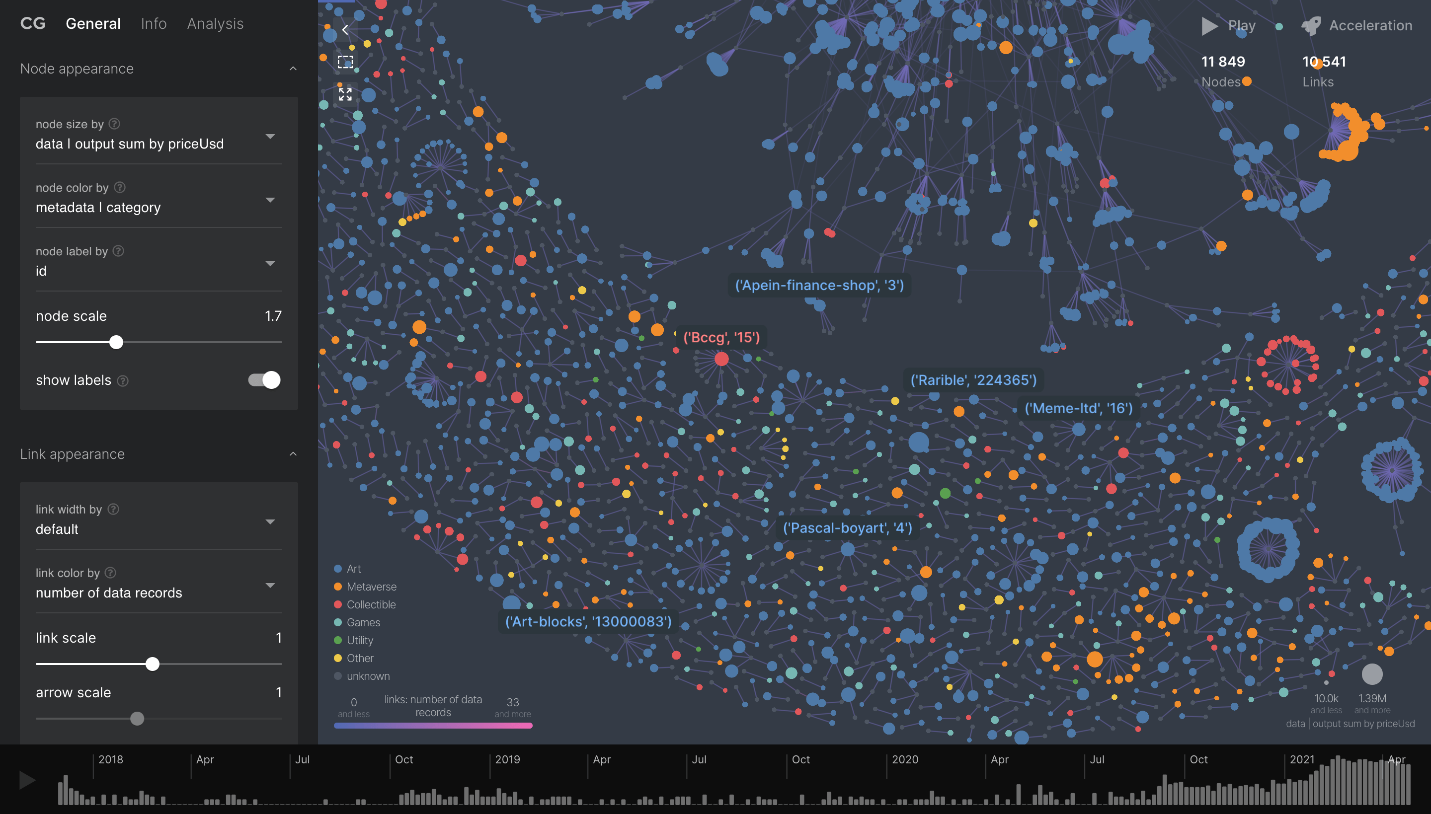Image resolution: width=1431 pixels, height=814 pixels.
Task: Click the General tab label
Action: 93,21
